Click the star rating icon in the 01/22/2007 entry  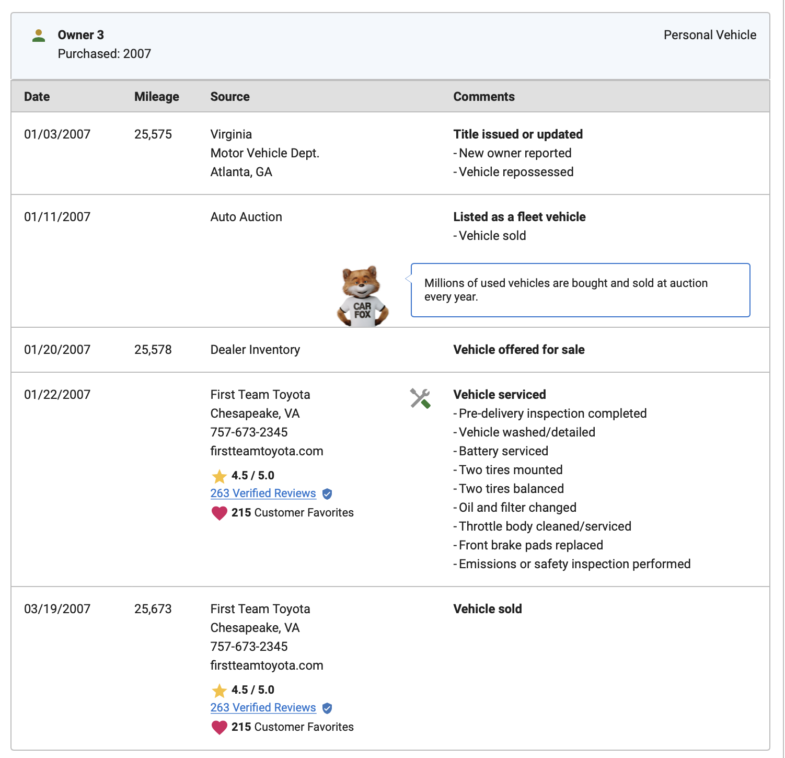coord(220,476)
